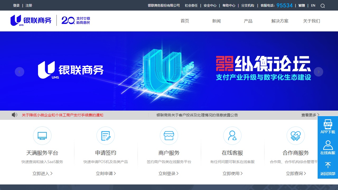Image resolution: width=338 pixels, height=190 pixels.
Task: Open the 社会责任 link
Action: click(x=191, y=6)
